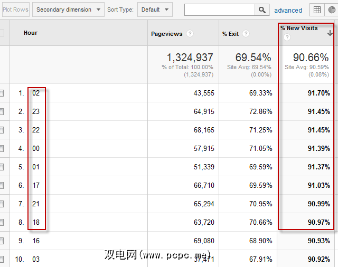The width and height of the screenshot is (338, 267).
Task: Toggle the select-all checkbox in the table header
Action: point(2,33)
